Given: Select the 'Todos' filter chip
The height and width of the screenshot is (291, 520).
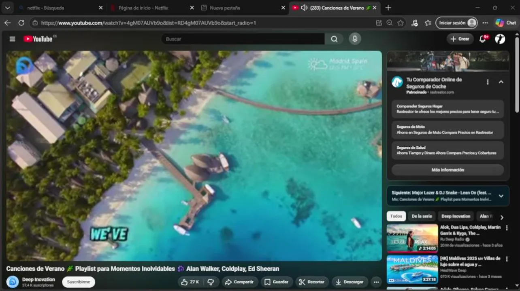Looking at the screenshot, I should click(x=396, y=216).
